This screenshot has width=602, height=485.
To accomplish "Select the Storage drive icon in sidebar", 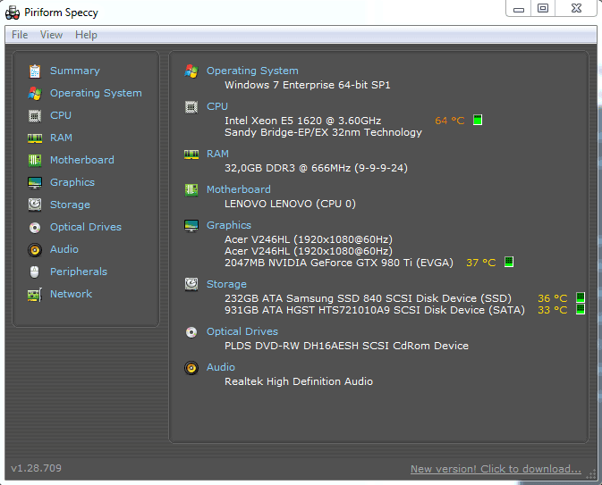I will pyautogui.click(x=35, y=205).
